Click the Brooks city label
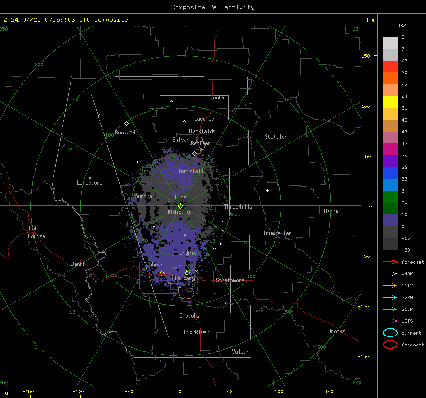Viewport: 426px width, 398px height. coord(337,331)
